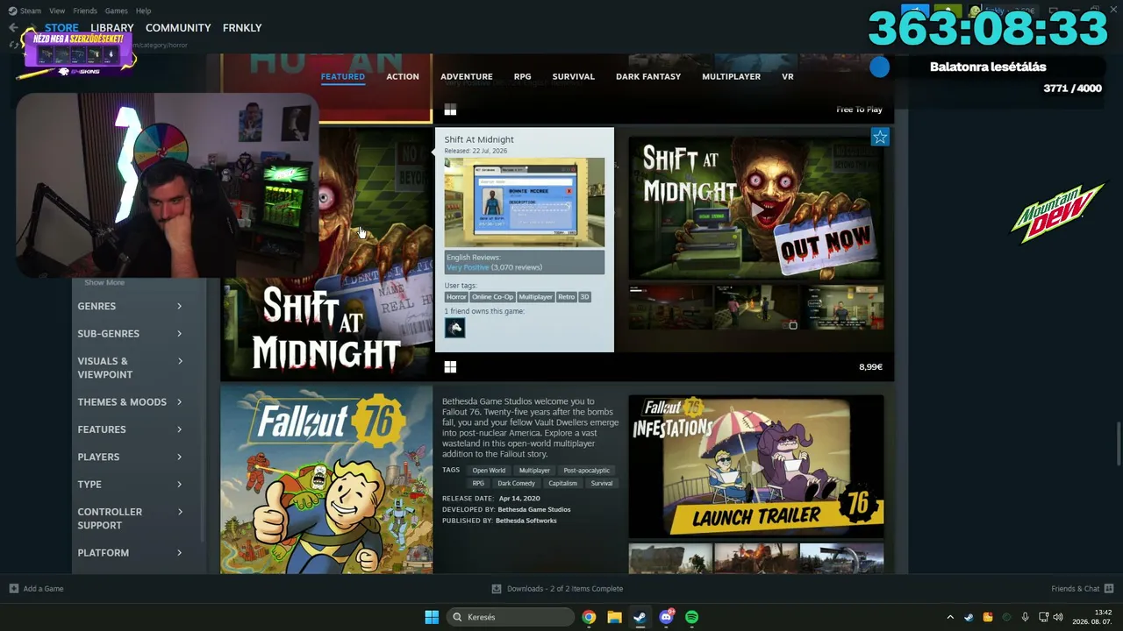Image resolution: width=1123 pixels, height=631 pixels.
Task: Click the Post-apocalyptic tag for Fallout 76
Action: point(586,471)
